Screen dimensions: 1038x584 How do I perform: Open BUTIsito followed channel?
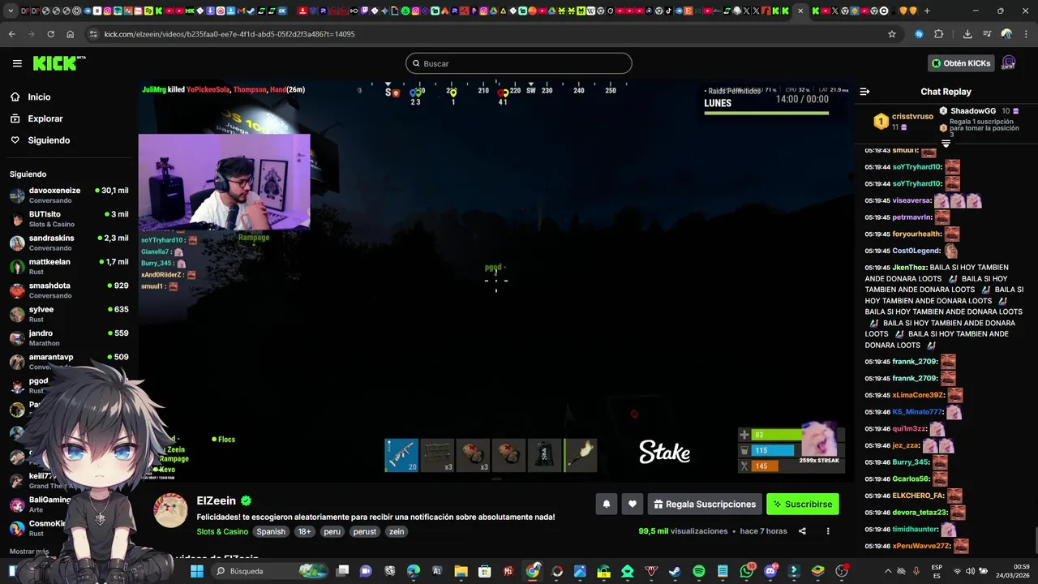click(x=69, y=219)
